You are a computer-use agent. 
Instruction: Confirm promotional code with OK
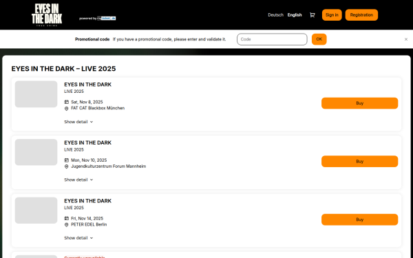pyautogui.click(x=319, y=39)
